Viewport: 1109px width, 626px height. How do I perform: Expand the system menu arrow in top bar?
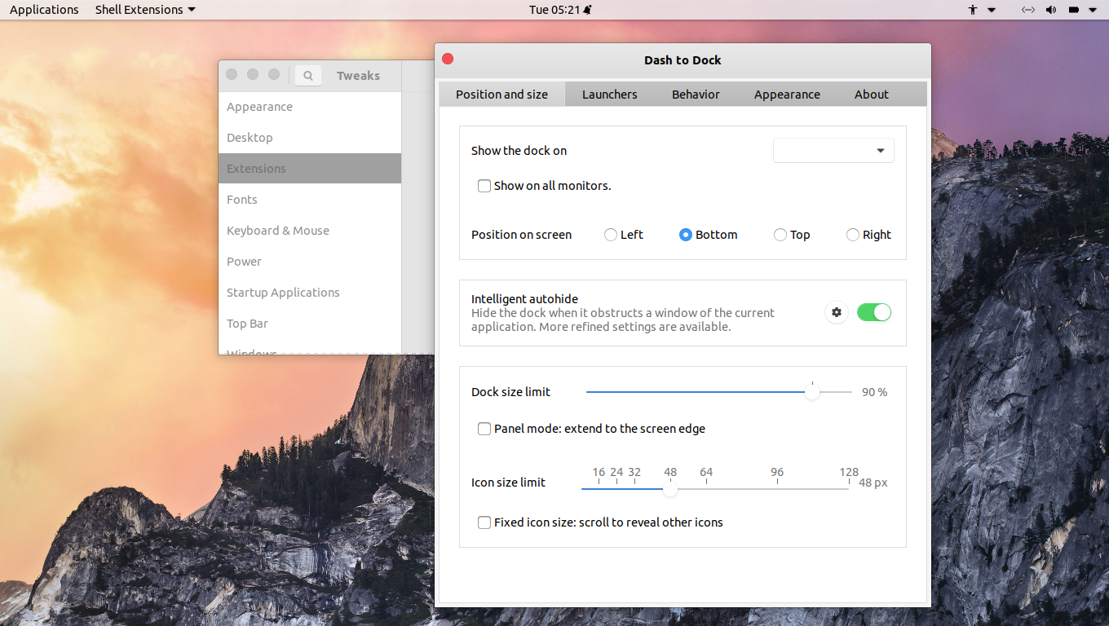1093,10
